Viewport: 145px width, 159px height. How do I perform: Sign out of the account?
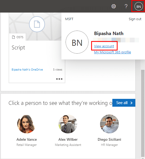[x=135, y=19]
